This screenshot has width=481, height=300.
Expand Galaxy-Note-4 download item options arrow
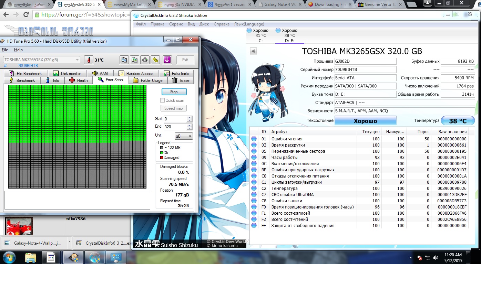[x=69, y=242]
